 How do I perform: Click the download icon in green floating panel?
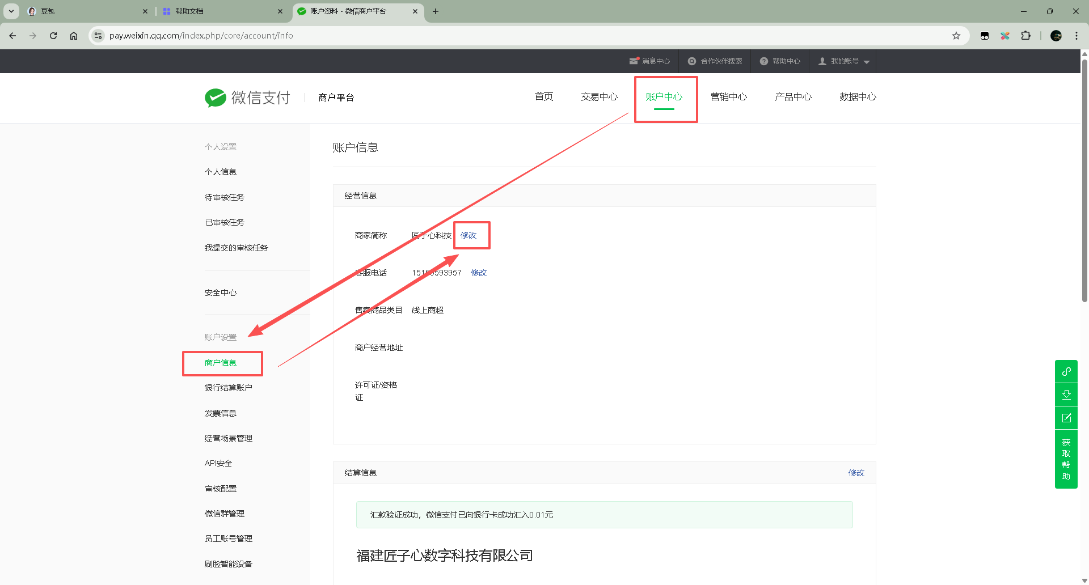pos(1066,395)
